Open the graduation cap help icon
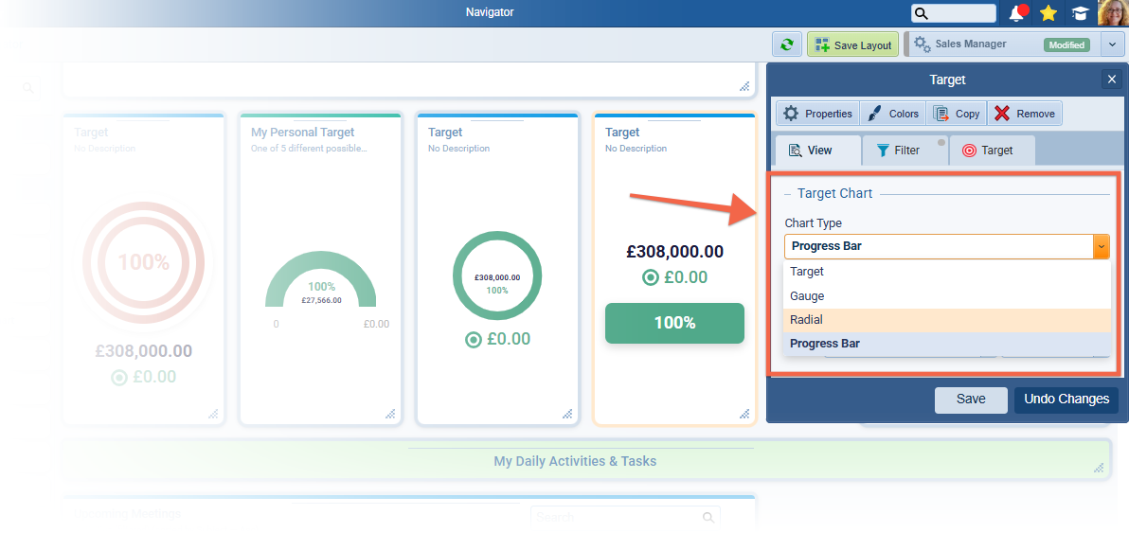This screenshot has width=1129, height=533. (x=1079, y=13)
